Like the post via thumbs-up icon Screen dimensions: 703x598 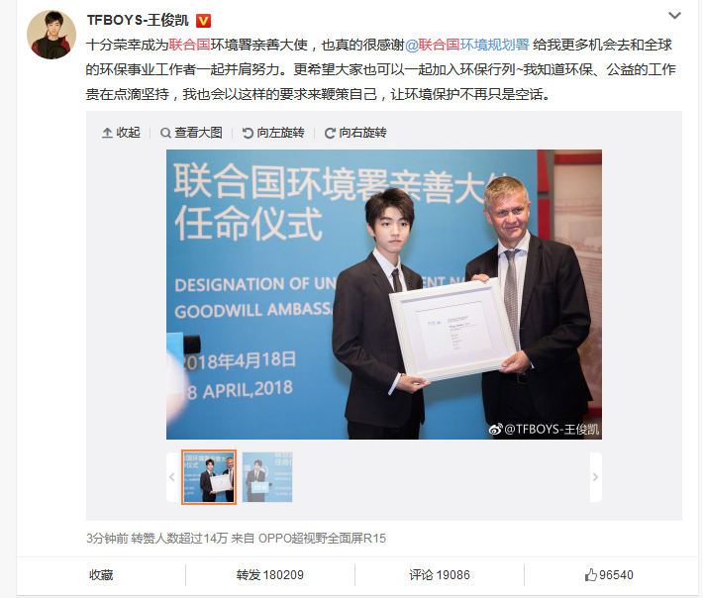click(590, 574)
